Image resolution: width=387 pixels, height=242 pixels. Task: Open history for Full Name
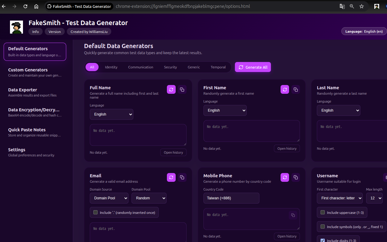[173, 152]
